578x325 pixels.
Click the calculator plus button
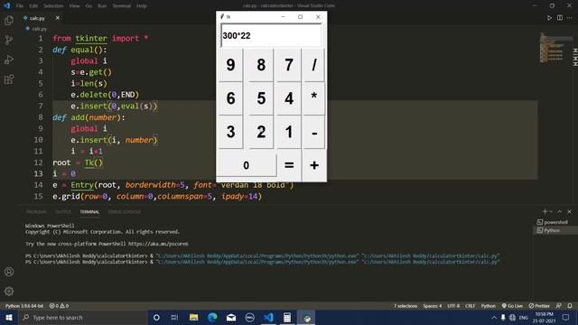pyautogui.click(x=313, y=165)
